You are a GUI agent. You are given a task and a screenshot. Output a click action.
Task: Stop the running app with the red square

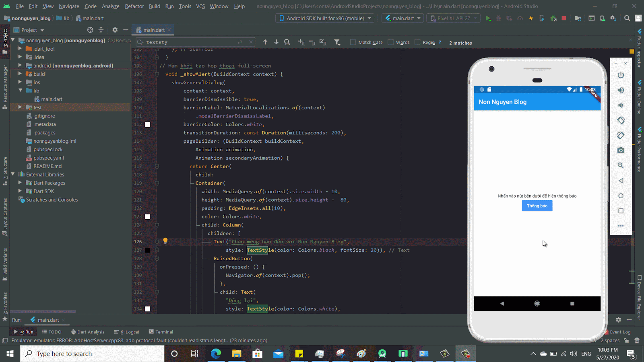coord(564,18)
